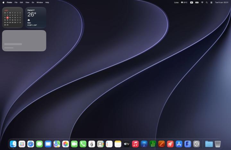The height and width of the screenshot is (150, 231).
Task: Open System Settings from the Dock
Action: (x=196, y=144)
